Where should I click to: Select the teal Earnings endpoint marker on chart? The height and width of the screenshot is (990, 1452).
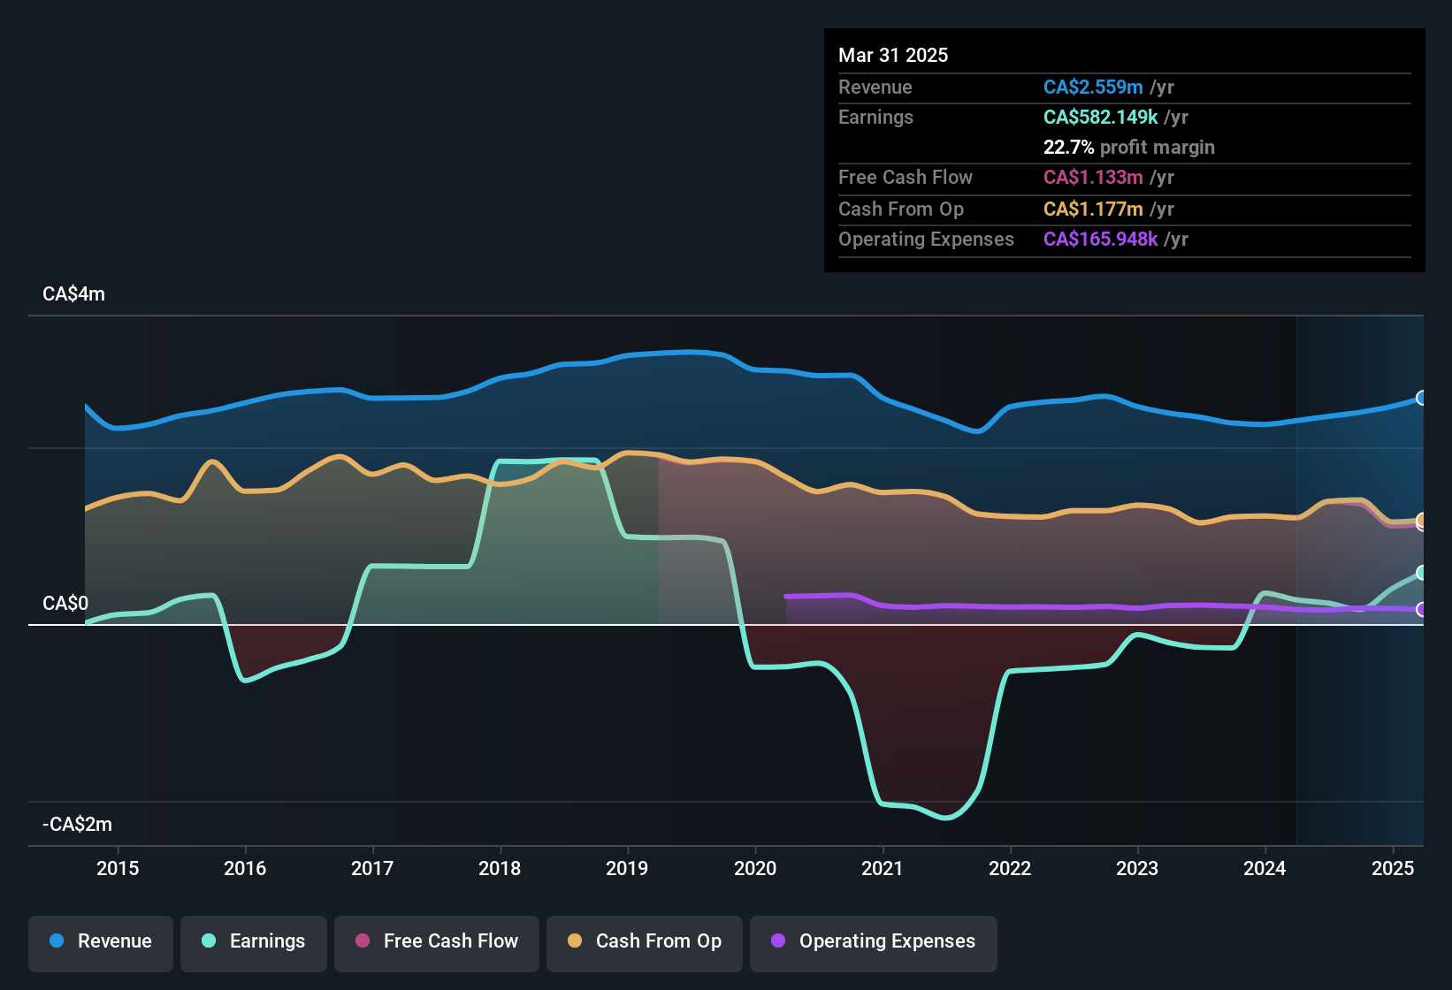pyautogui.click(x=1421, y=572)
